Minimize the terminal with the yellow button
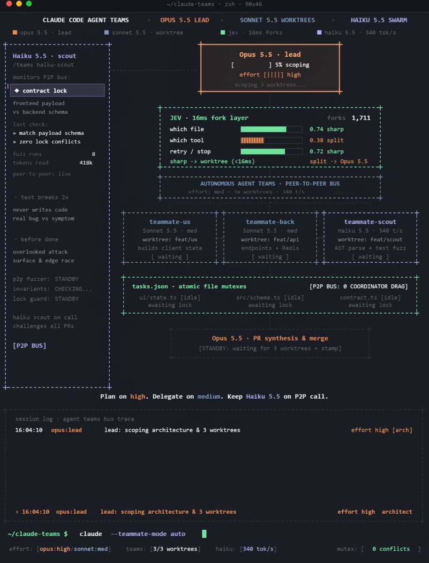 coord(19,4)
